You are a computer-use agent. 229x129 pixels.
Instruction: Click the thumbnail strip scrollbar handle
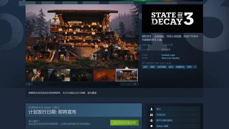[x=126, y=84]
